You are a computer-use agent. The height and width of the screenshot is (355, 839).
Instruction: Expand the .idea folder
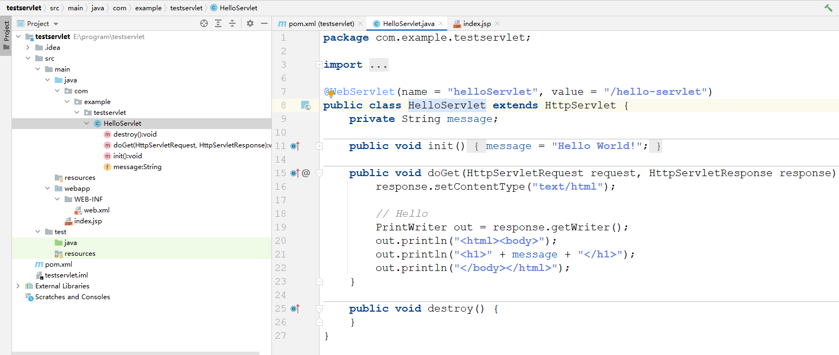tap(28, 48)
